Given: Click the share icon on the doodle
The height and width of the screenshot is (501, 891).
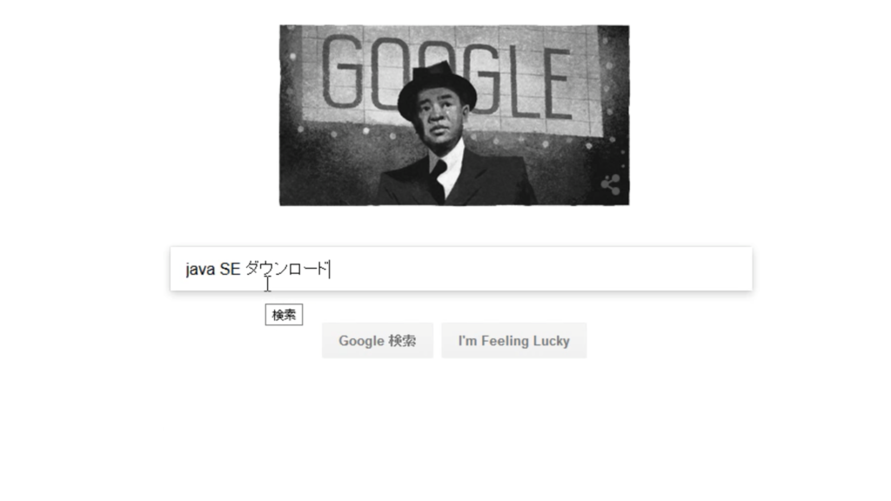Looking at the screenshot, I should pos(611,184).
